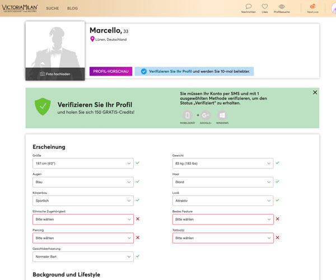Click the blue verification checkmark badge
The width and height of the screenshot is (336, 280).
144,71
